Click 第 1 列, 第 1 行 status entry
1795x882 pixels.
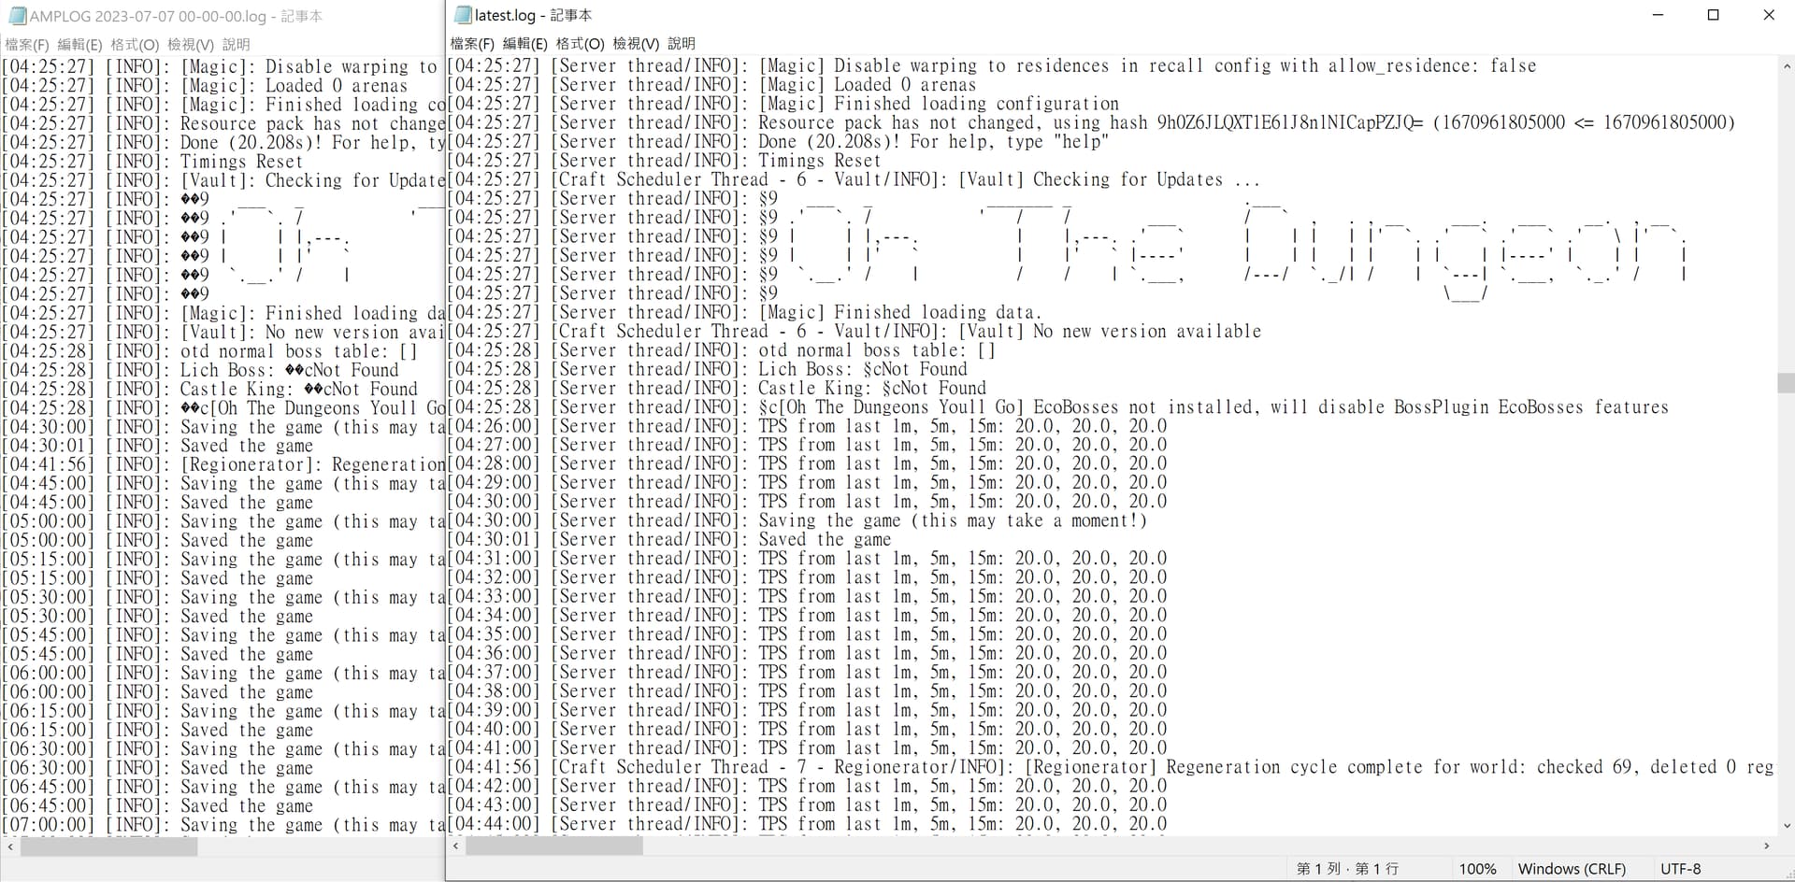[1347, 869]
